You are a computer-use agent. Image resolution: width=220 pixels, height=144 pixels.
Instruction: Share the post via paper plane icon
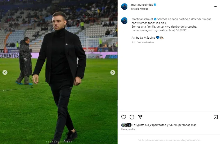coord(140,117)
